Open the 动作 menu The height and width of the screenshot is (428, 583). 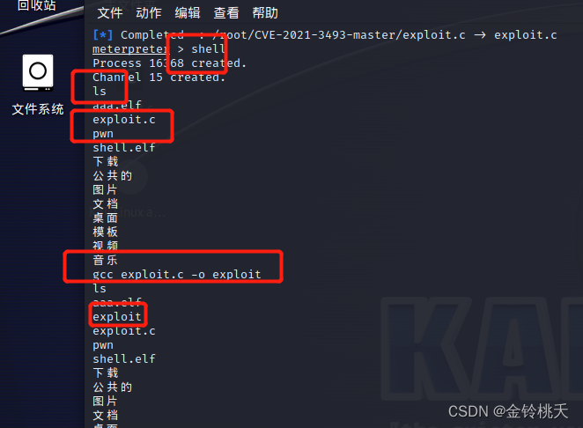point(149,13)
